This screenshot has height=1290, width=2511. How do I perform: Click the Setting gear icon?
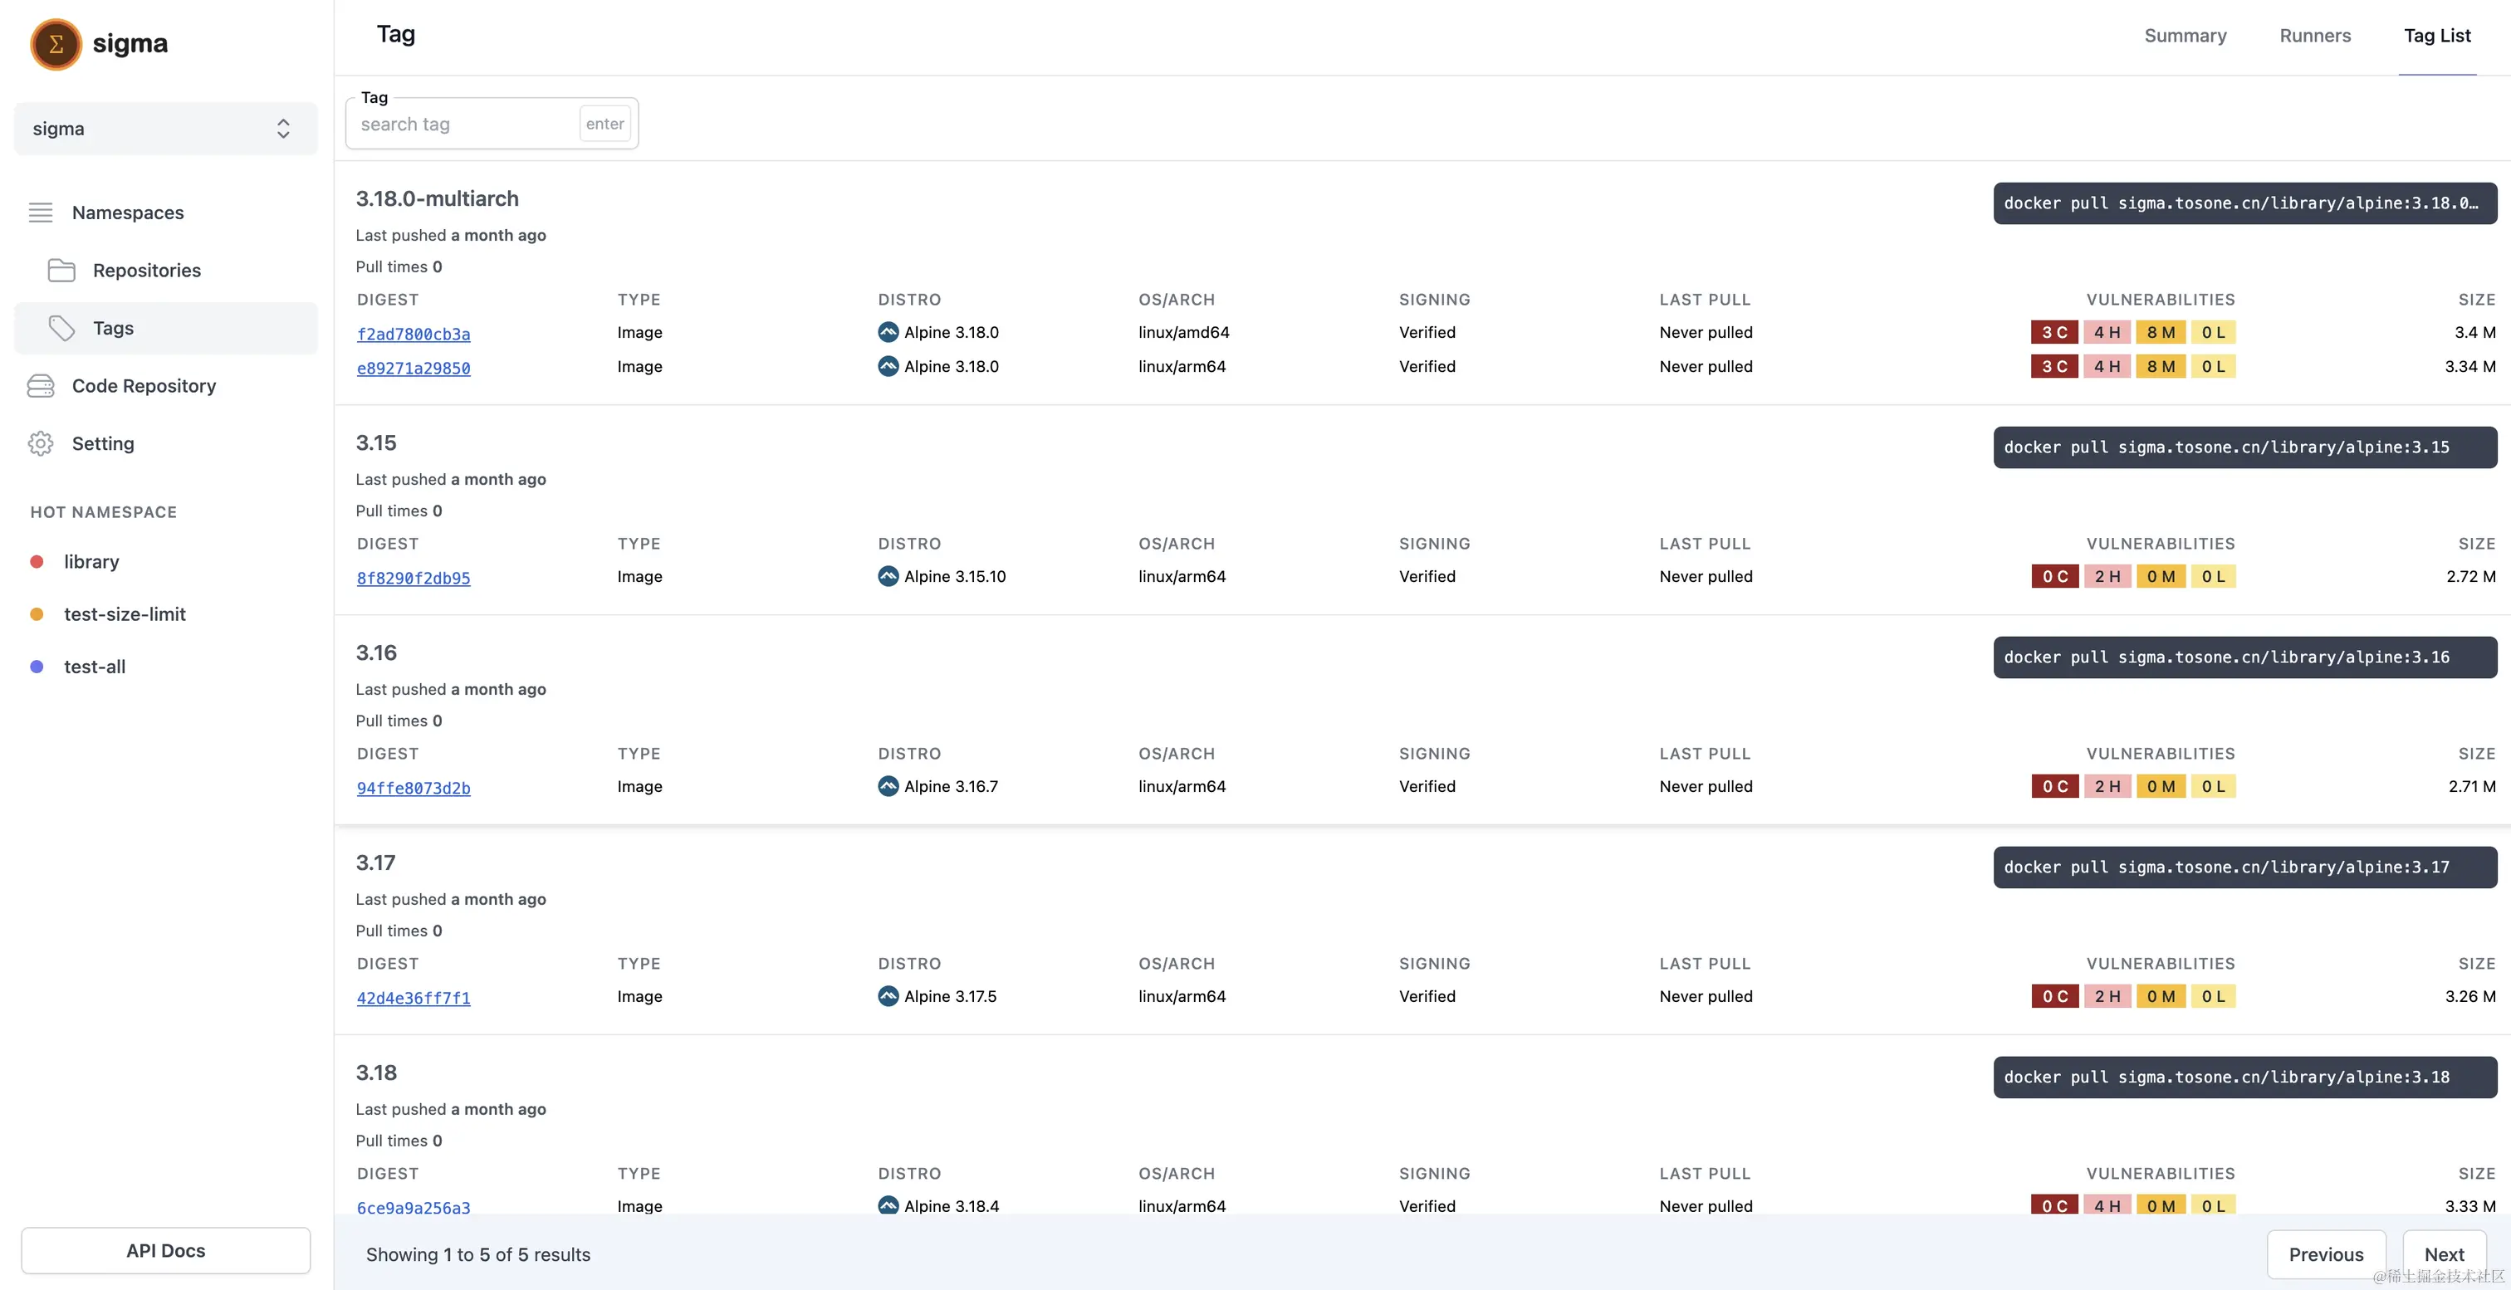click(40, 443)
